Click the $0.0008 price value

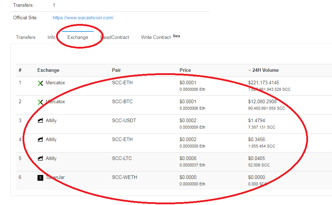(188, 159)
